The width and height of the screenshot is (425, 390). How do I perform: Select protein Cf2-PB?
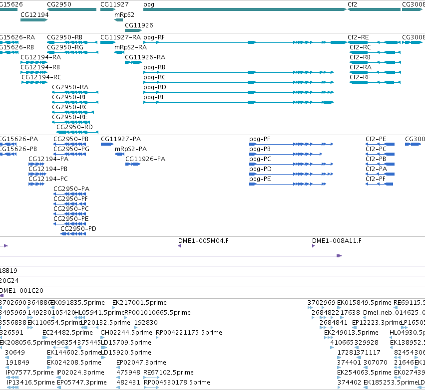380,164
